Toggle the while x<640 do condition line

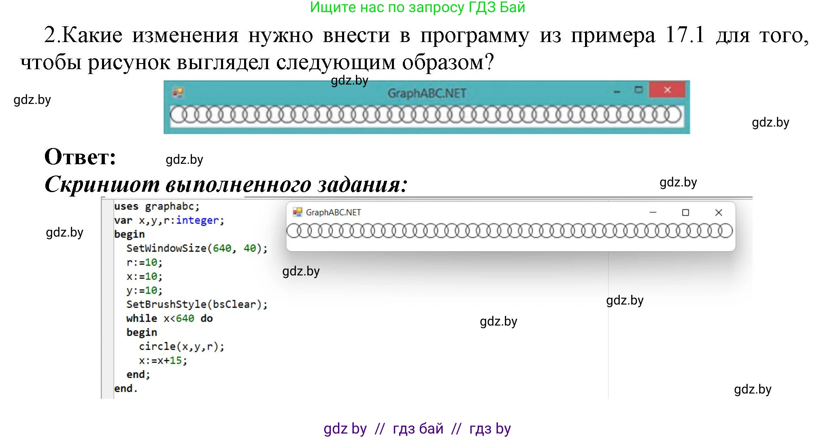point(170,318)
